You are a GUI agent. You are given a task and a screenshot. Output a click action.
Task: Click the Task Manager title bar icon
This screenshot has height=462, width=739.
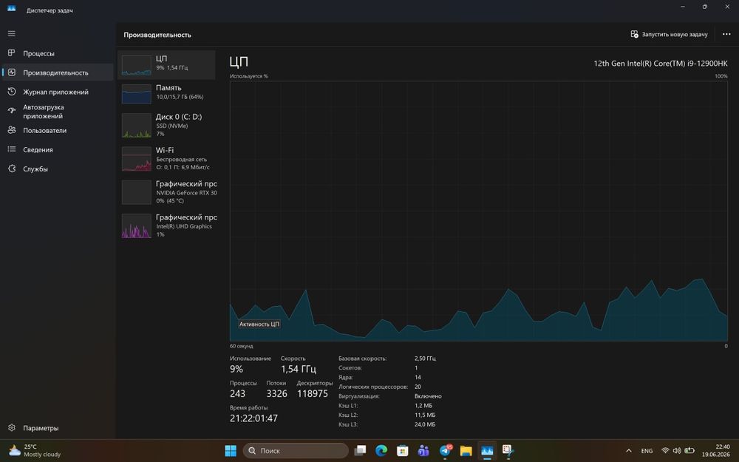coord(11,8)
